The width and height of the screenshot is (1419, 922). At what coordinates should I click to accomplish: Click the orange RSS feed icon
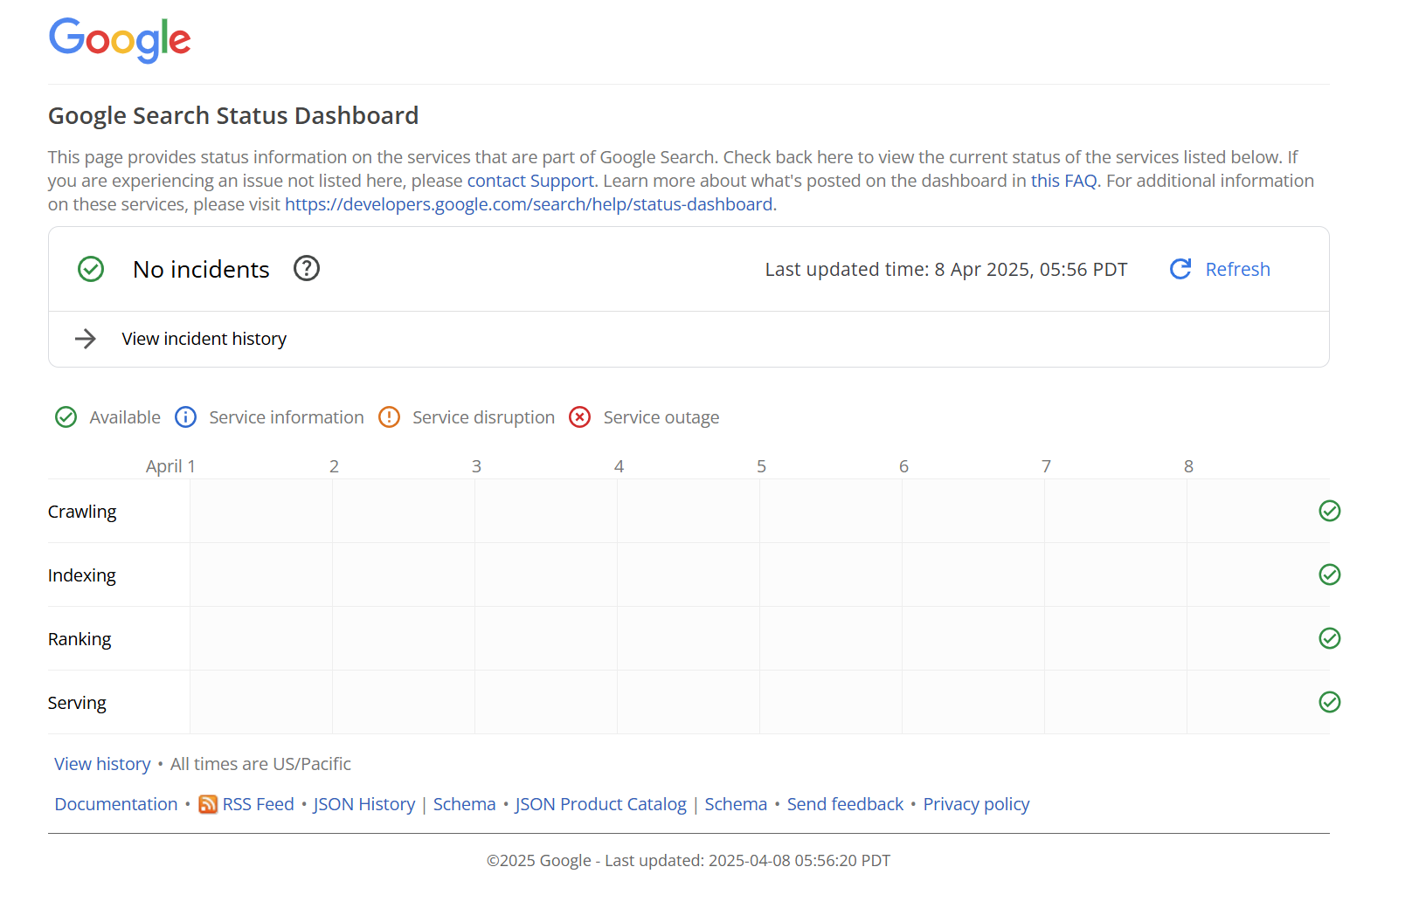(x=208, y=804)
